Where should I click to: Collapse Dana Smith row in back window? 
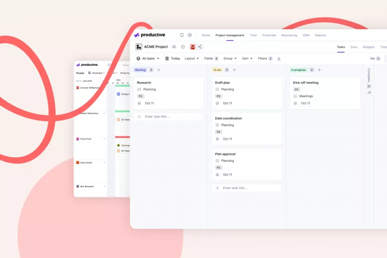pos(104,162)
